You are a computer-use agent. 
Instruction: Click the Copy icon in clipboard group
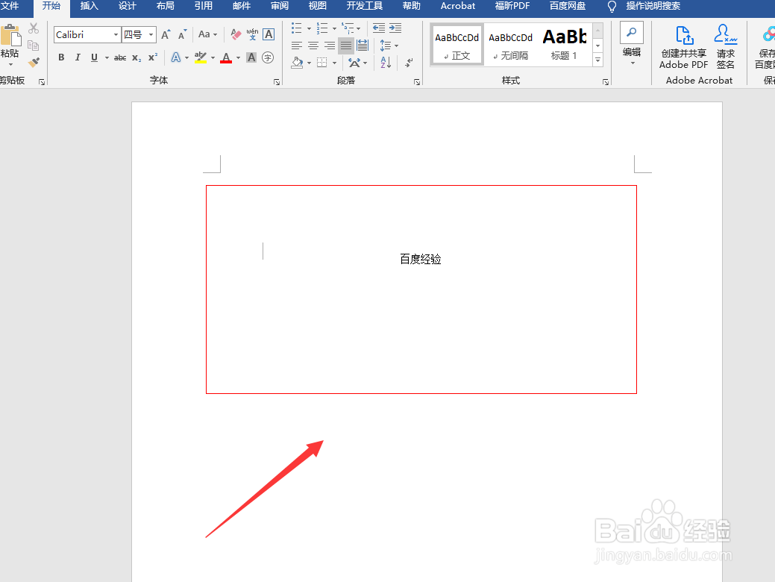point(34,46)
